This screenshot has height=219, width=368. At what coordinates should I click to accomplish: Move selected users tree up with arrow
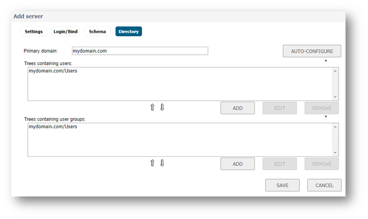(152, 107)
